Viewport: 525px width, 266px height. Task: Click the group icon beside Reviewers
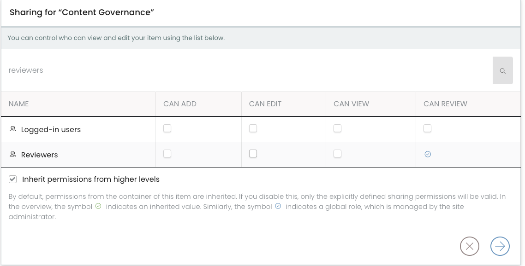click(13, 154)
